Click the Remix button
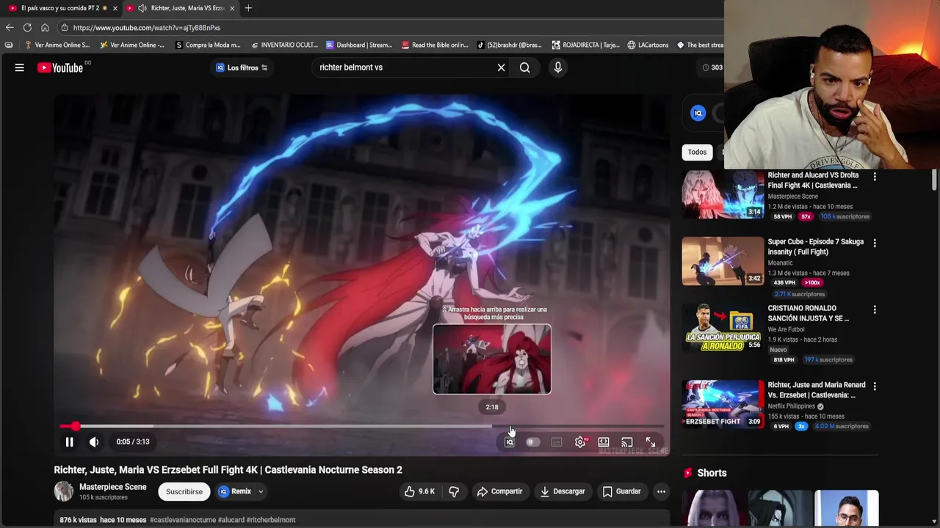 click(x=235, y=491)
